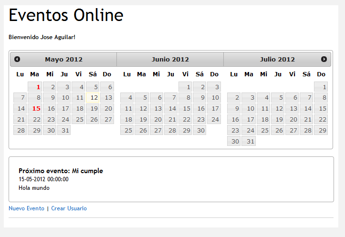Select day 1 in Julio 2012
Image resolution: width=345 pixels, height=237 pixels.
321,87
